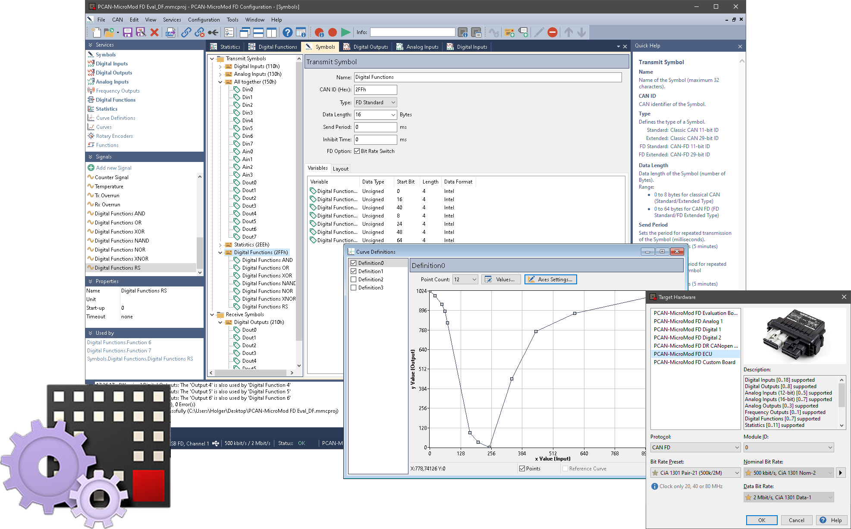The height and width of the screenshot is (529, 851).
Task: Open the Protocol CAN FD dropdown
Action: pos(695,448)
